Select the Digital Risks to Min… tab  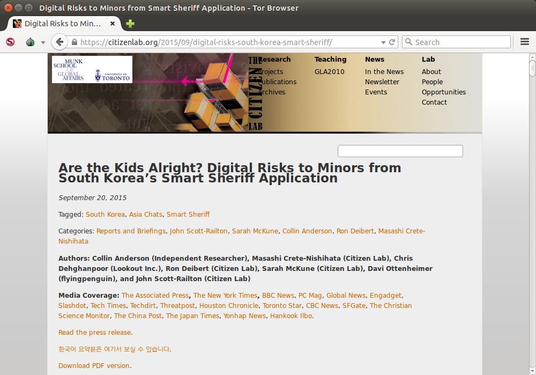pyautogui.click(x=64, y=24)
